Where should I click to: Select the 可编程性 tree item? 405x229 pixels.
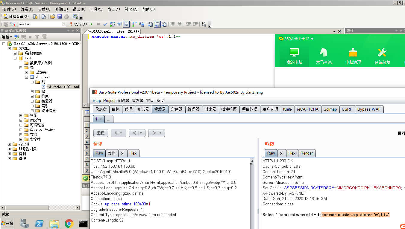click(37, 125)
